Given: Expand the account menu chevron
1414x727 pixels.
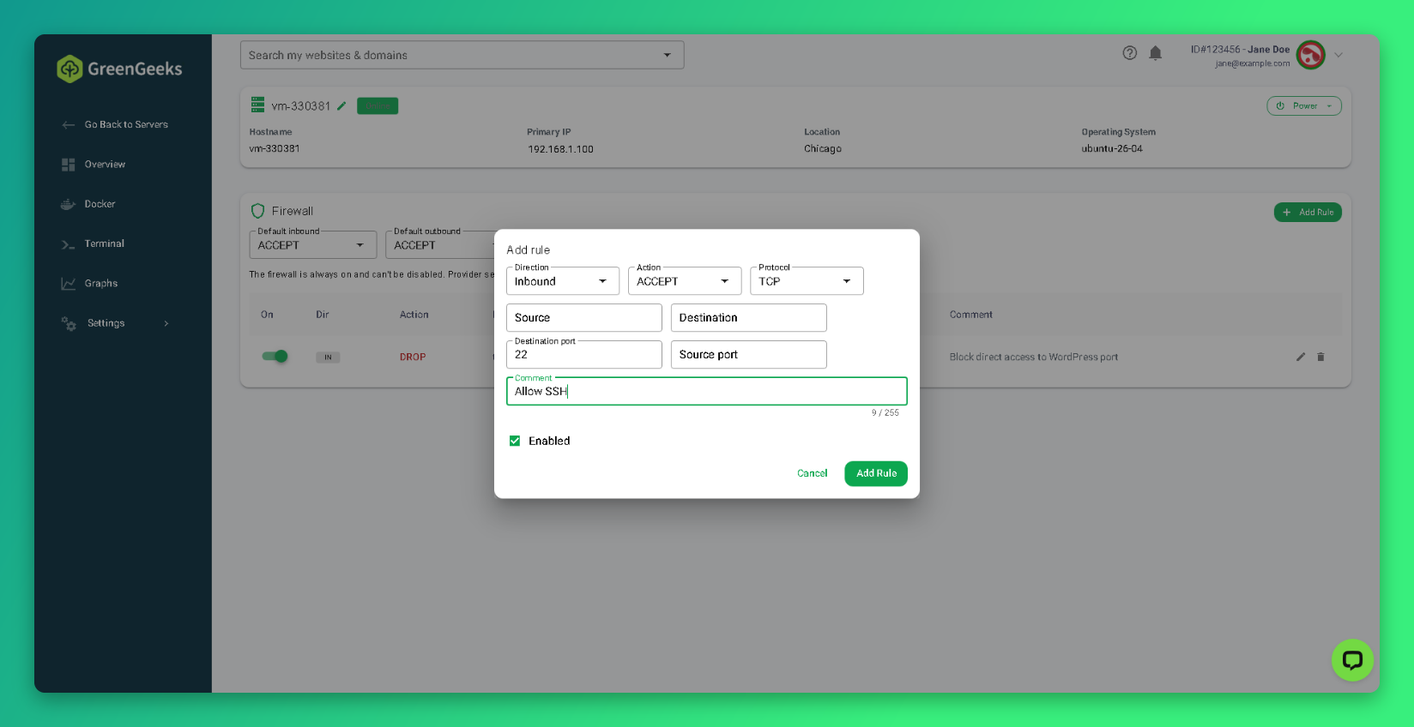Looking at the screenshot, I should click(1338, 55).
